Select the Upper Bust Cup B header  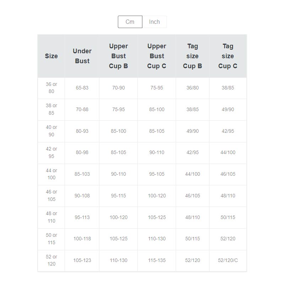tap(118, 56)
